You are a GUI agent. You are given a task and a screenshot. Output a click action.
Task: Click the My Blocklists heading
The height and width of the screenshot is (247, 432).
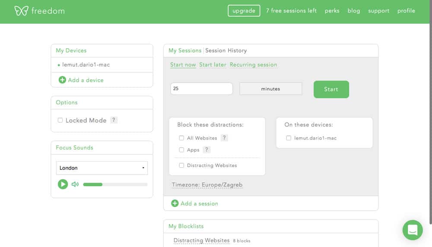(x=186, y=226)
